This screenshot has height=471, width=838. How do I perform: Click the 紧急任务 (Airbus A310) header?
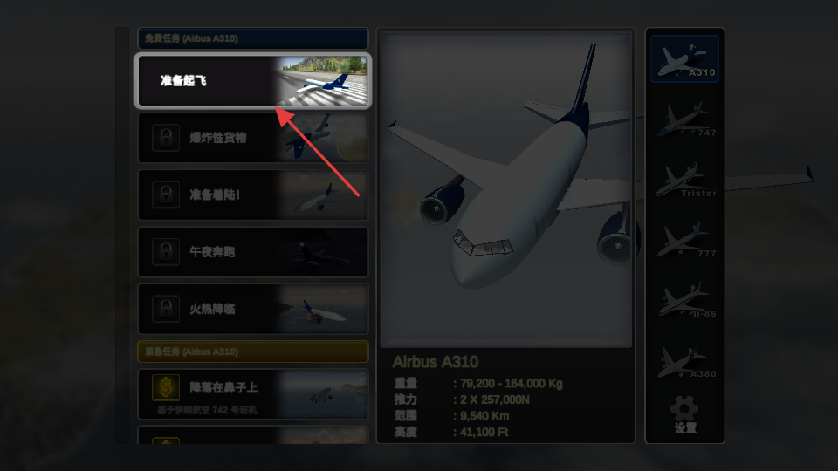253,352
